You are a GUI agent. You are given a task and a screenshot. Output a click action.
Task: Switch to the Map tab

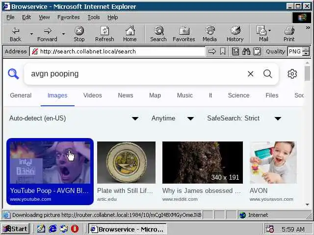coord(155,95)
